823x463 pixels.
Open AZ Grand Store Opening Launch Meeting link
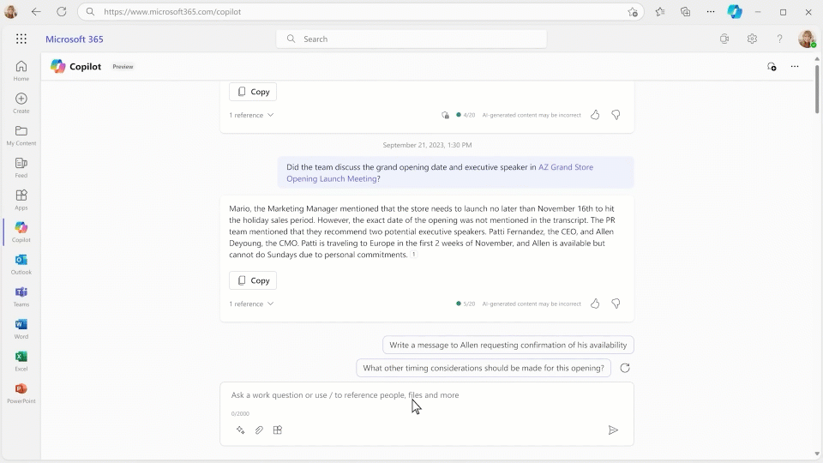[440, 172]
